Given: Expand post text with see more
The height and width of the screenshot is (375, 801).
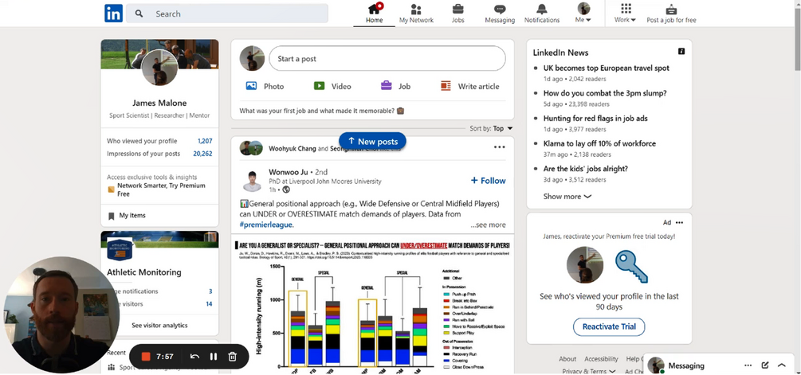Looking at the screenshot, I should click(x=489, y=225).
